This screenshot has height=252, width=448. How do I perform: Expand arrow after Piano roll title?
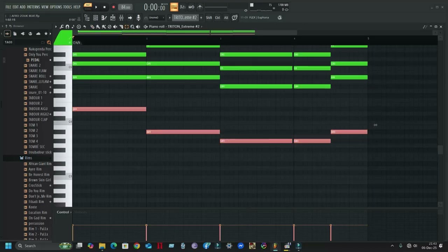(202, 27)
